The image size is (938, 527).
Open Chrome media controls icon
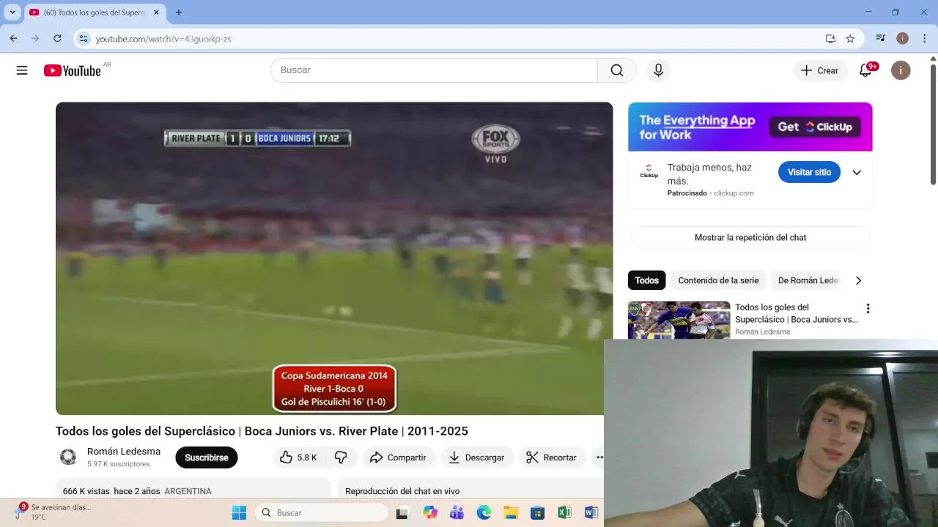click(x=881, y=38)
